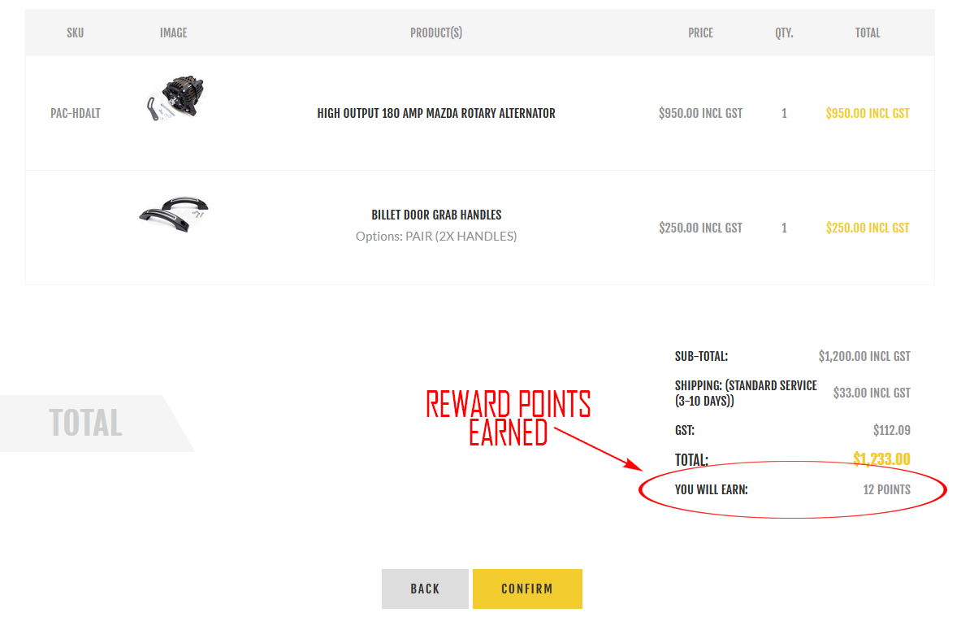Click the Confirm order button
This screenshot has height=617, width=961.
[x=527, y=589]
